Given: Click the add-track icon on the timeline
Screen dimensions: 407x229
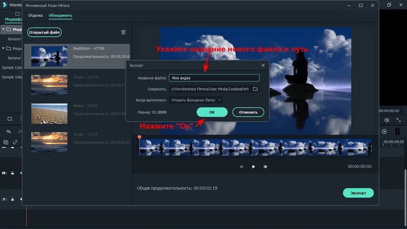Looking at the screenshot, I should 6,142.
